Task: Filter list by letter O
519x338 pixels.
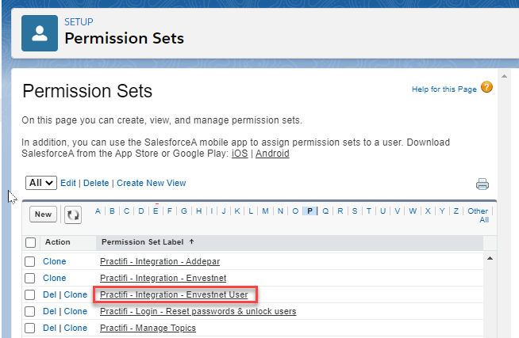Action: tap(295, 211)
